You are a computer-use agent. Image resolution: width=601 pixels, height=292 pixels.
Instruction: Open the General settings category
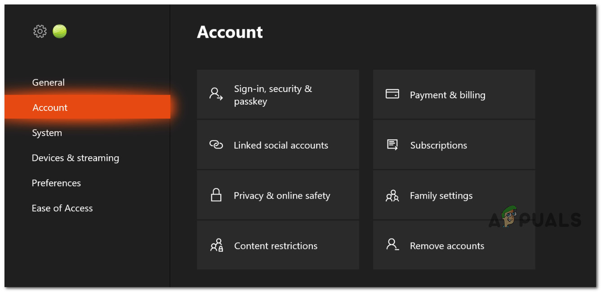tap(49, 83)
